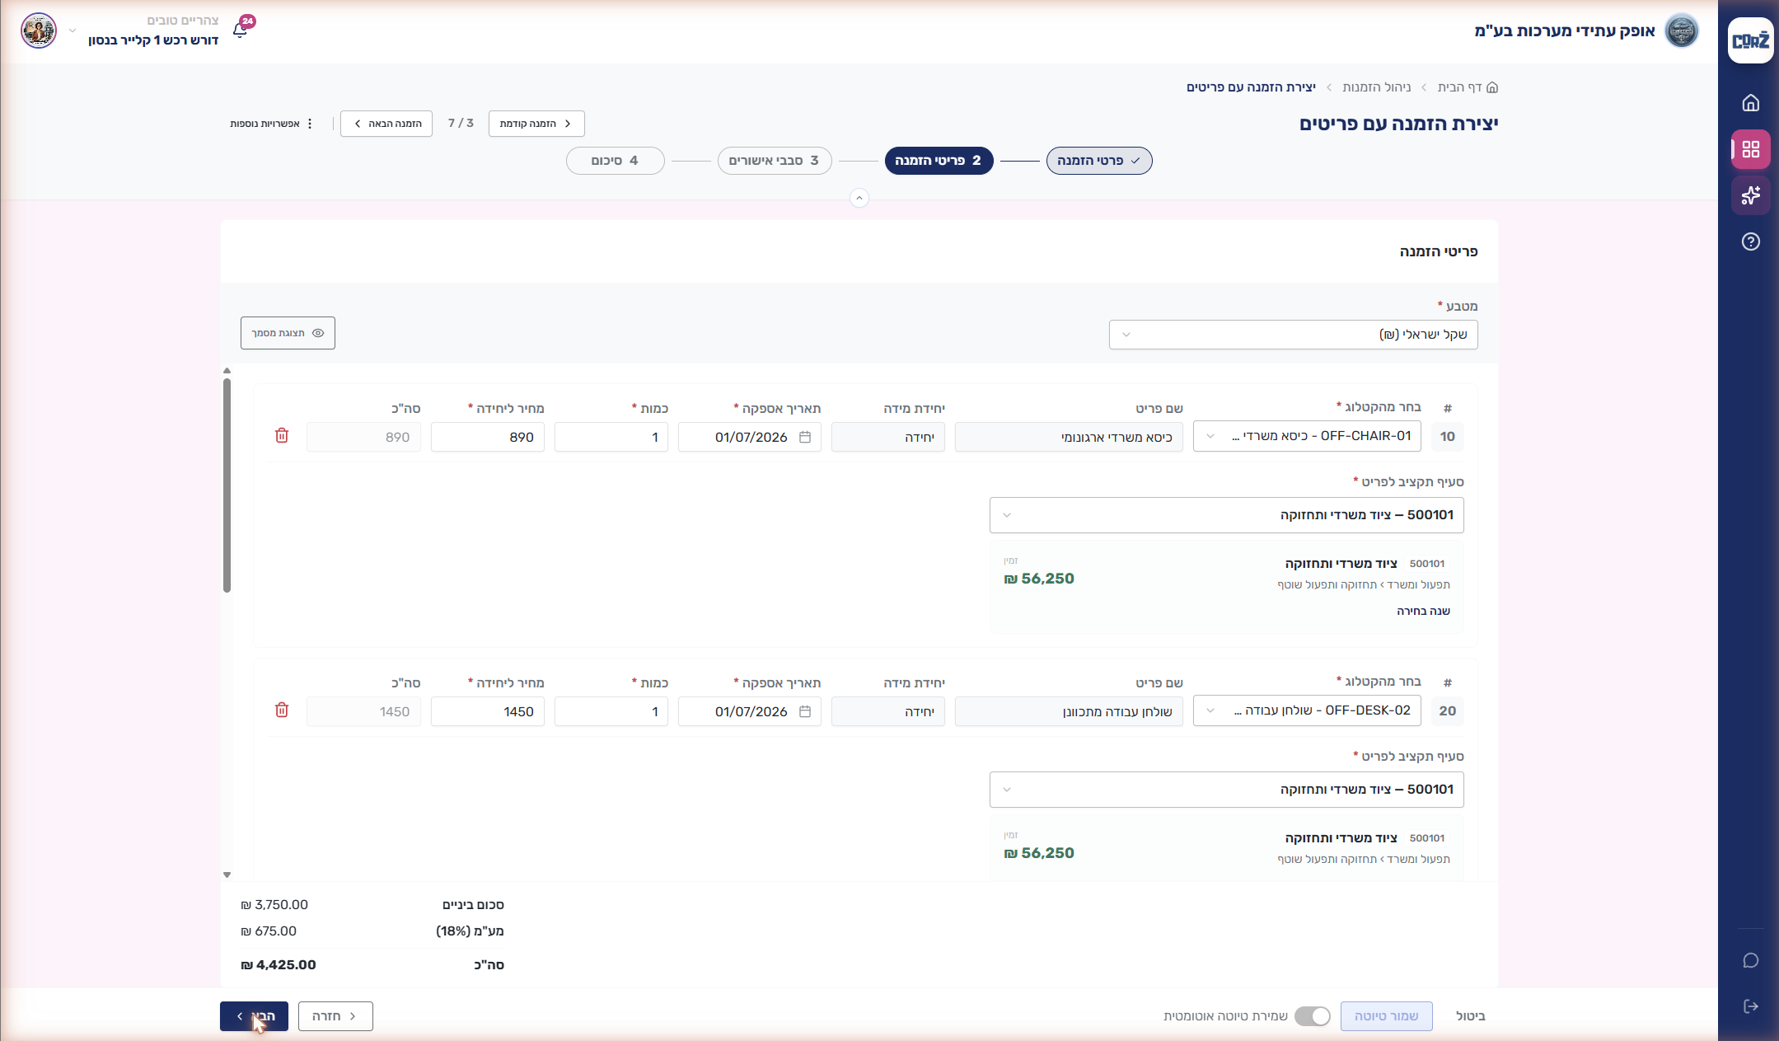Open calendar icon for row 20 delivery date
Image resolution: width=1779 pixels, height=1041 pixels.
[805, 711]
